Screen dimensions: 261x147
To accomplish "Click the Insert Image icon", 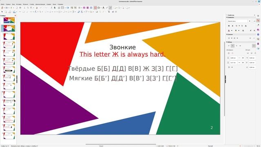I will coord(84,8).
